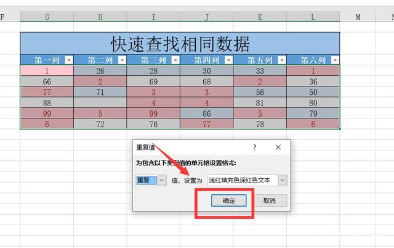Viewport: 394px width, 248px height.
Task: Click cell with value 71
Action: (x=100, y=92)
